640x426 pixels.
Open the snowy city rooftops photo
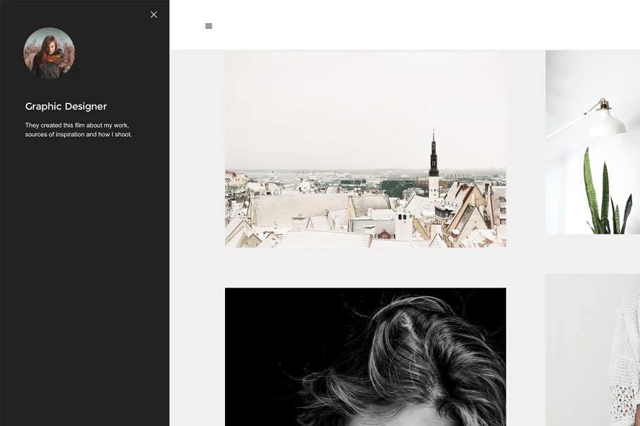point(365,149)
